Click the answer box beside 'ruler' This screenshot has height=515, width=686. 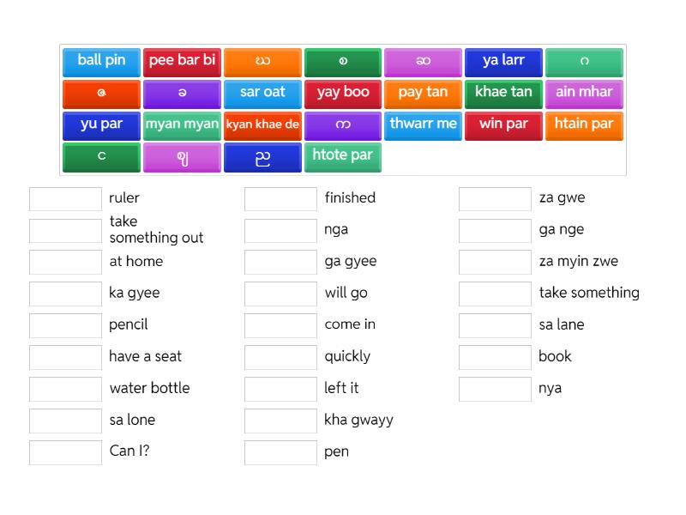pyautogui.click(x=65, y=198)
